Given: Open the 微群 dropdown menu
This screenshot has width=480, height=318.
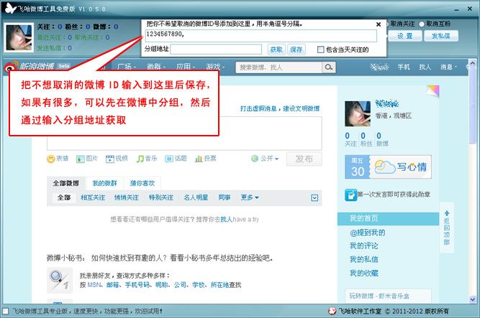Looking at the screenshot, I should (156, 67).
